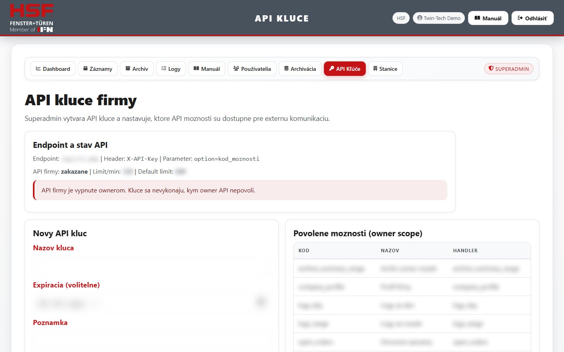Click the 'API firmy je vypnute ownerom' warning
The height and width of the screenshot is (352, 564).
[x=240, y=190]
